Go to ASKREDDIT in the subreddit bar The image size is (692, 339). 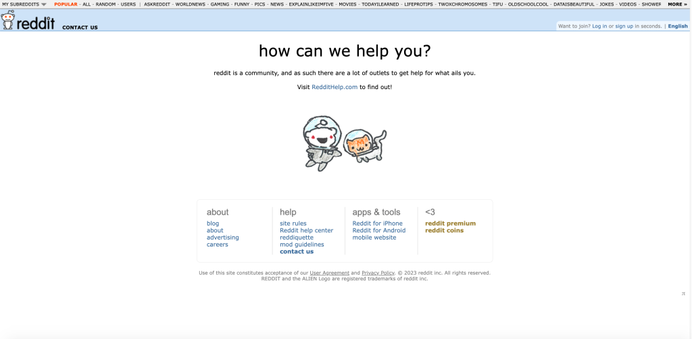[157, 4]
